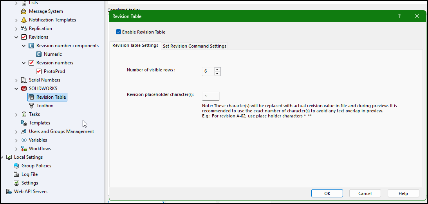Select the Replication icon in tree

point(24,28)
